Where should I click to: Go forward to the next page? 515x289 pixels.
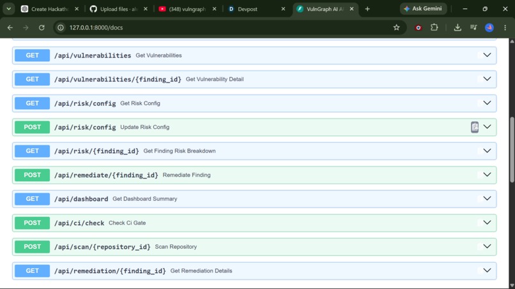point(26,27)
